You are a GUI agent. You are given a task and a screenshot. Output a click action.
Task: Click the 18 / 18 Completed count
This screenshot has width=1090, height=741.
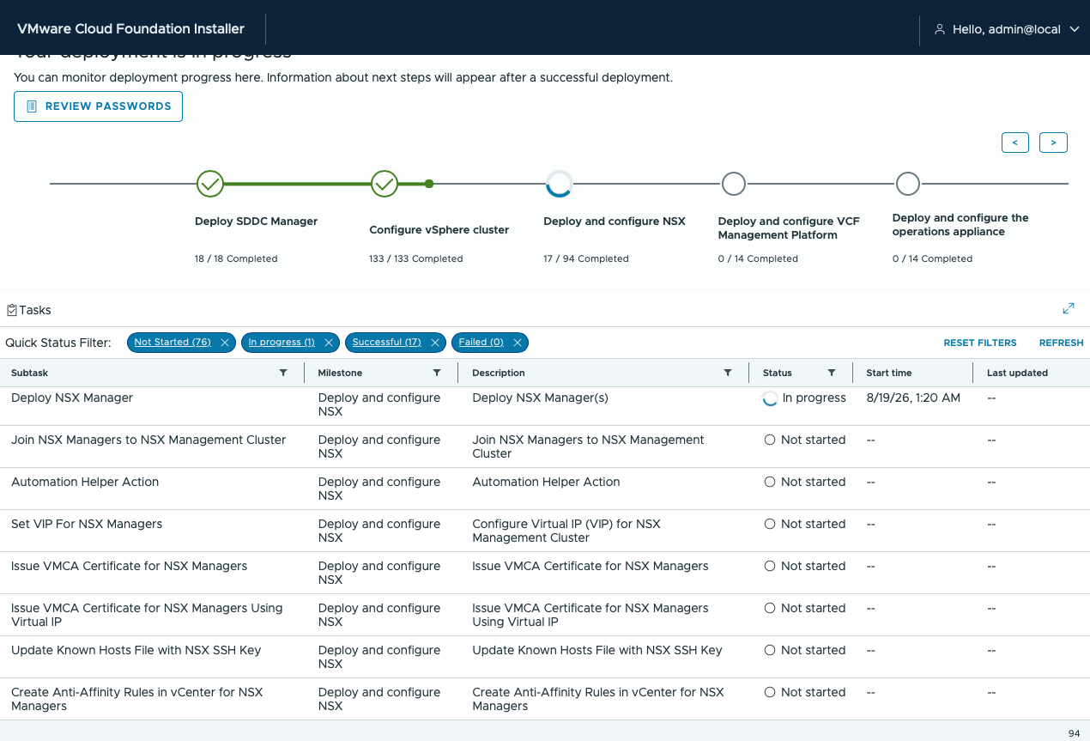click(x=236, y=258)
